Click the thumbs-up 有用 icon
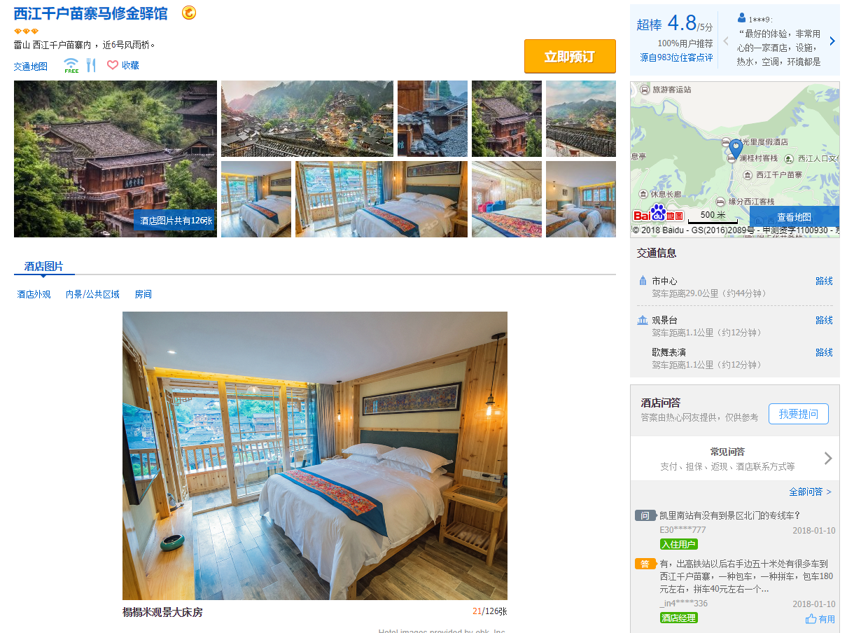Image resolution: width=854 pixels, height=633 pixels. coord(811,619)
